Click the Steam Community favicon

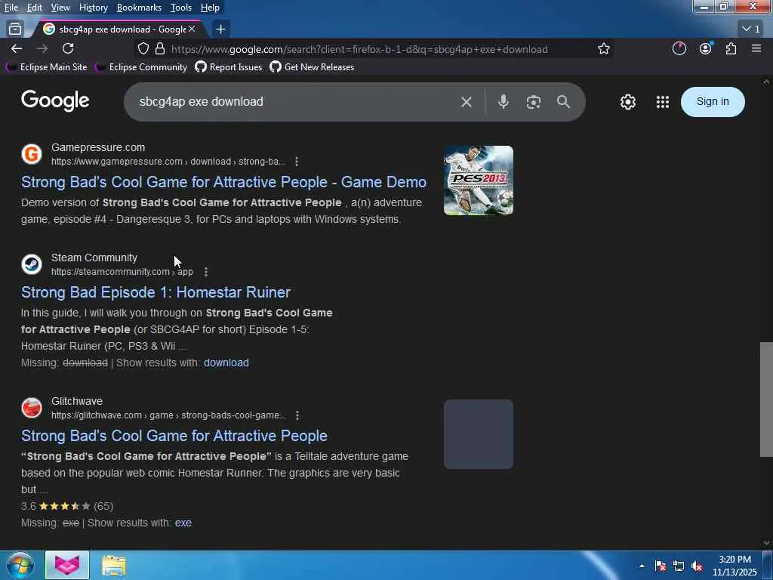32,264
